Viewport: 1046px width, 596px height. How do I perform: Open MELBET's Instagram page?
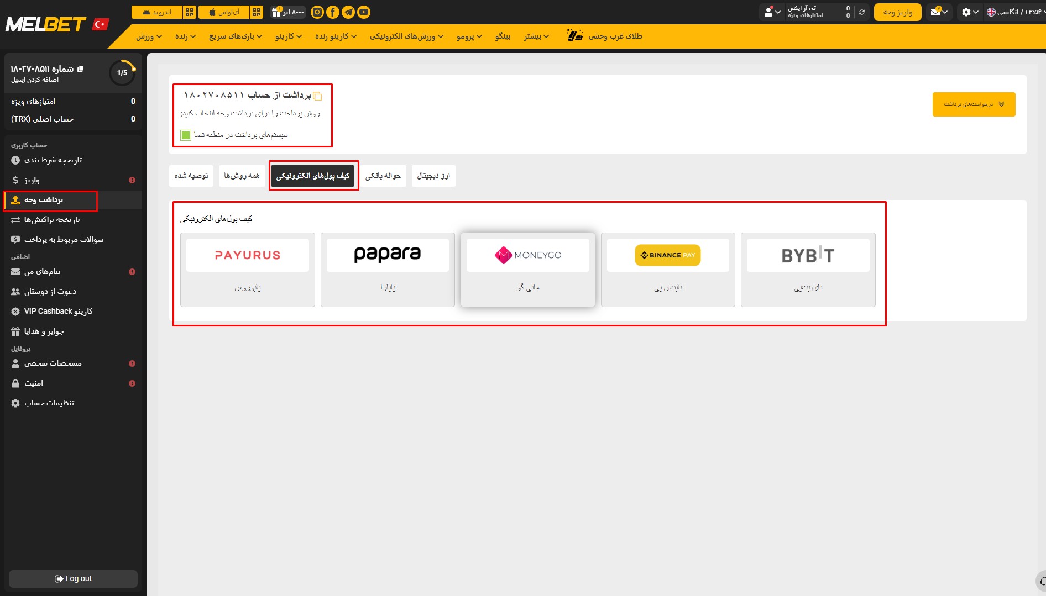tap(317, 12)
